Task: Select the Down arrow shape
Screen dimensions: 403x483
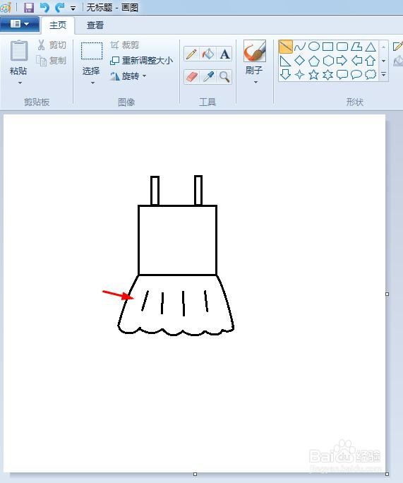Action: [285, 75]
